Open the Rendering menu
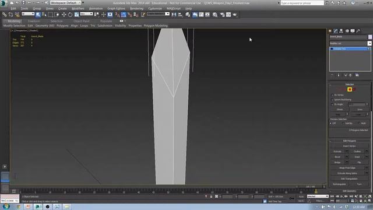Screen dimensions: 373x210 [x=136, y=8]
